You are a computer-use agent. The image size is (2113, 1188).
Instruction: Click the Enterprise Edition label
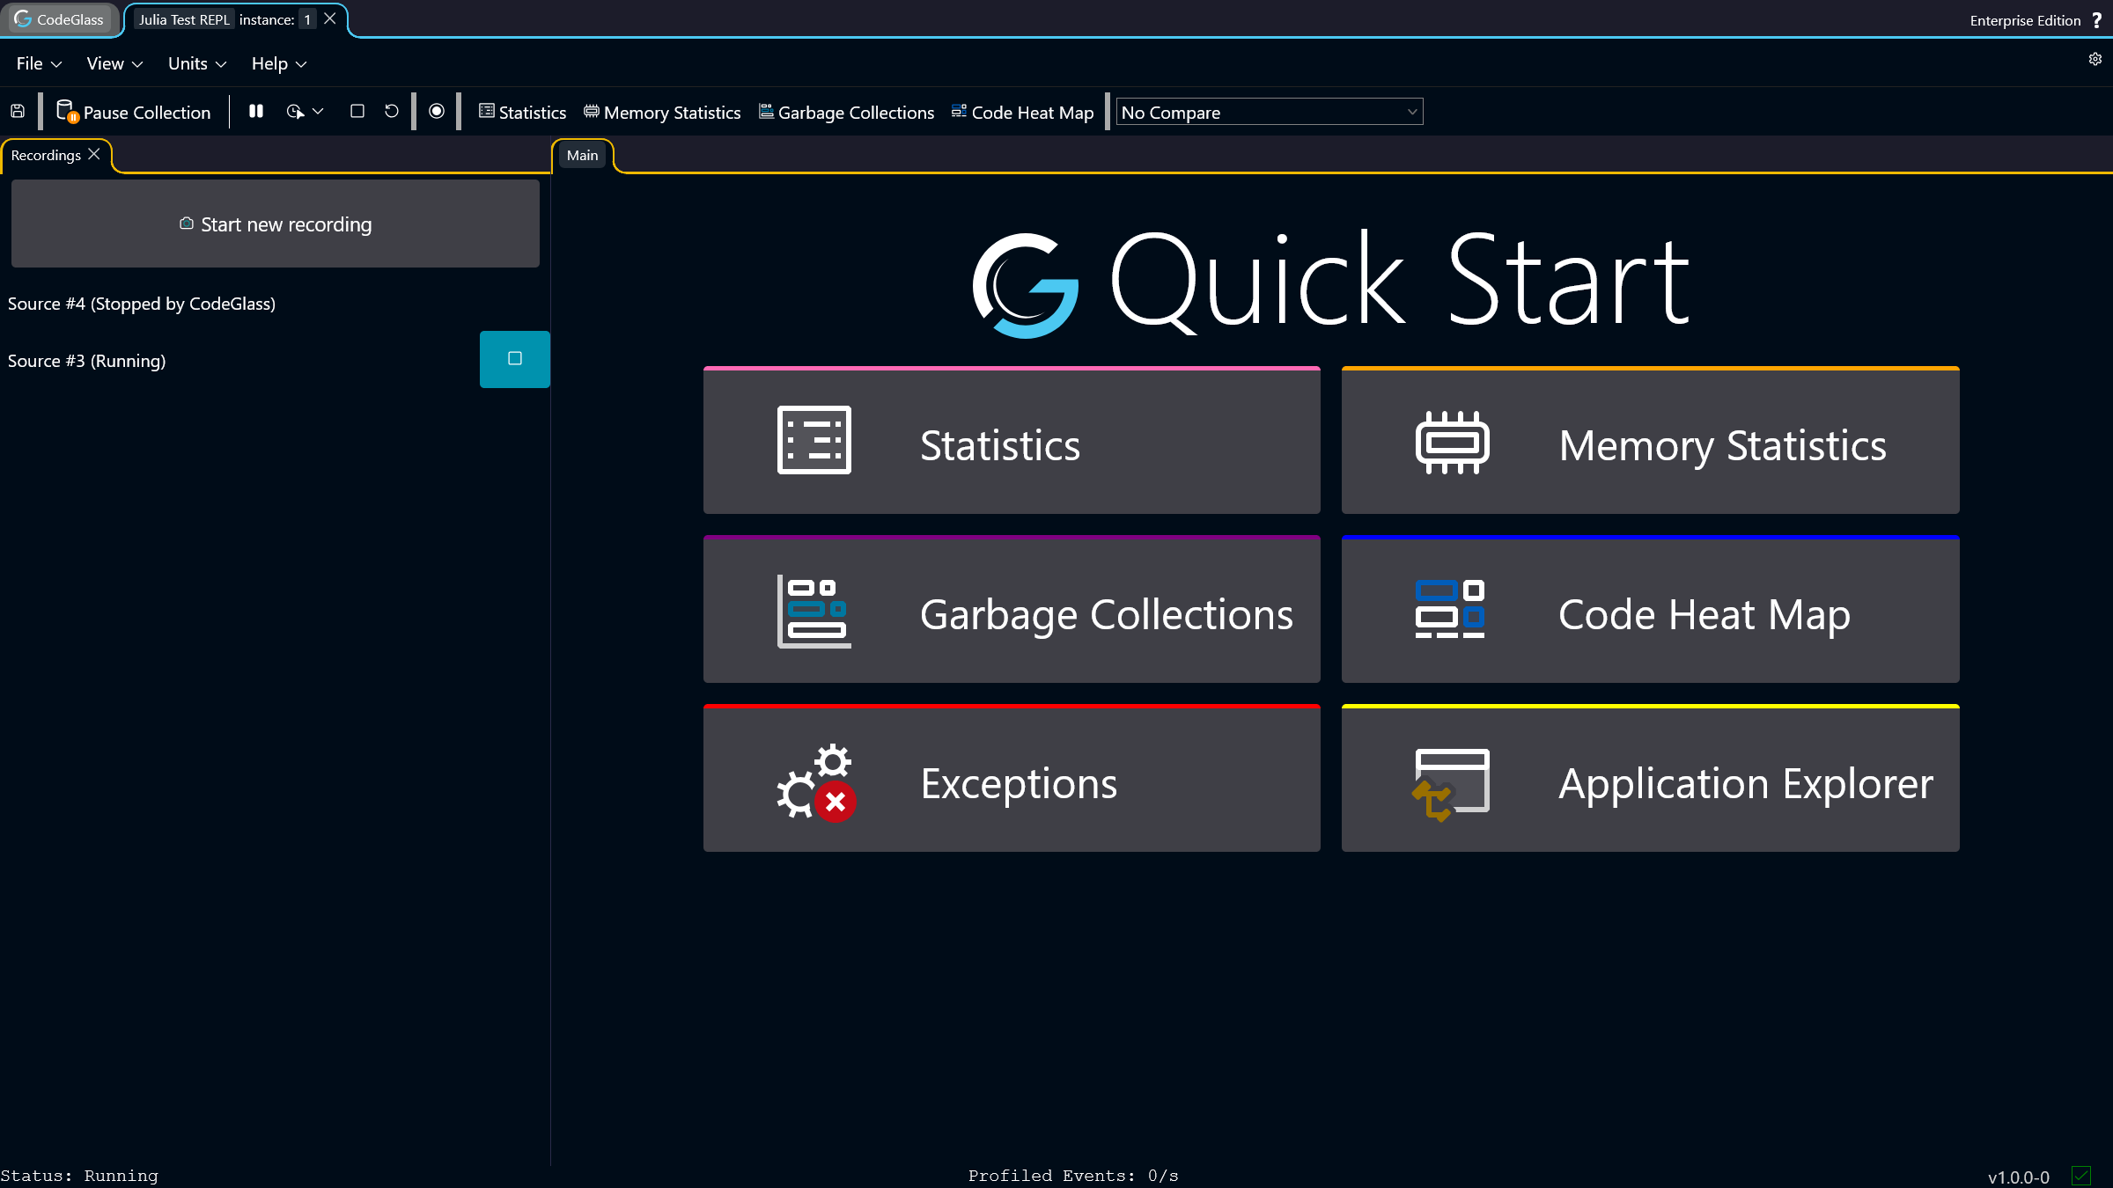point(2025,20)
